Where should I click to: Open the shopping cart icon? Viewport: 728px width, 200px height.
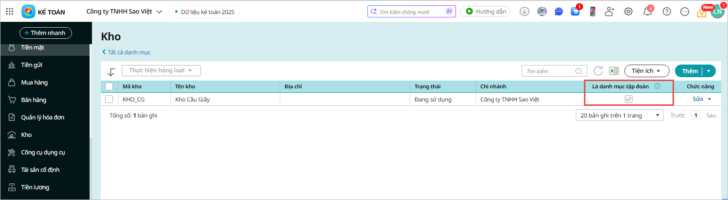[x=575, y=12]
